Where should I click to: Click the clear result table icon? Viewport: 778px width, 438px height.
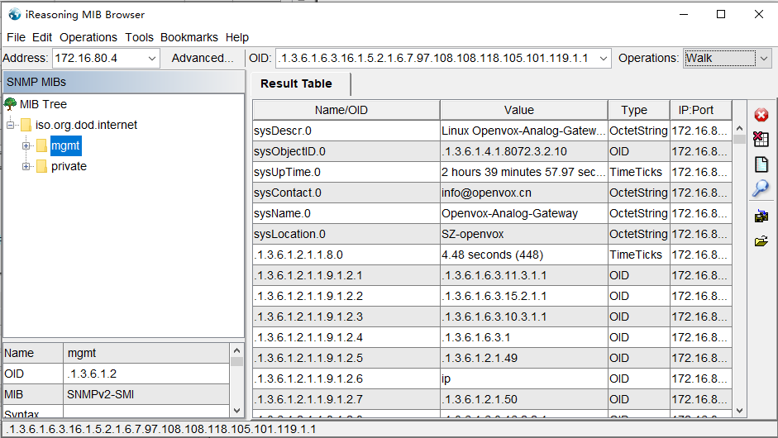pyautogui.click(x=761, y=140)
